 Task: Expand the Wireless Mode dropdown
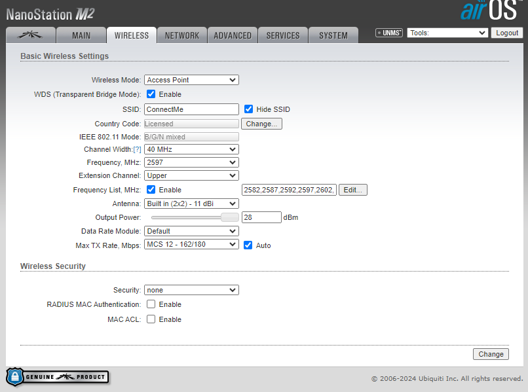pos(191,80)
